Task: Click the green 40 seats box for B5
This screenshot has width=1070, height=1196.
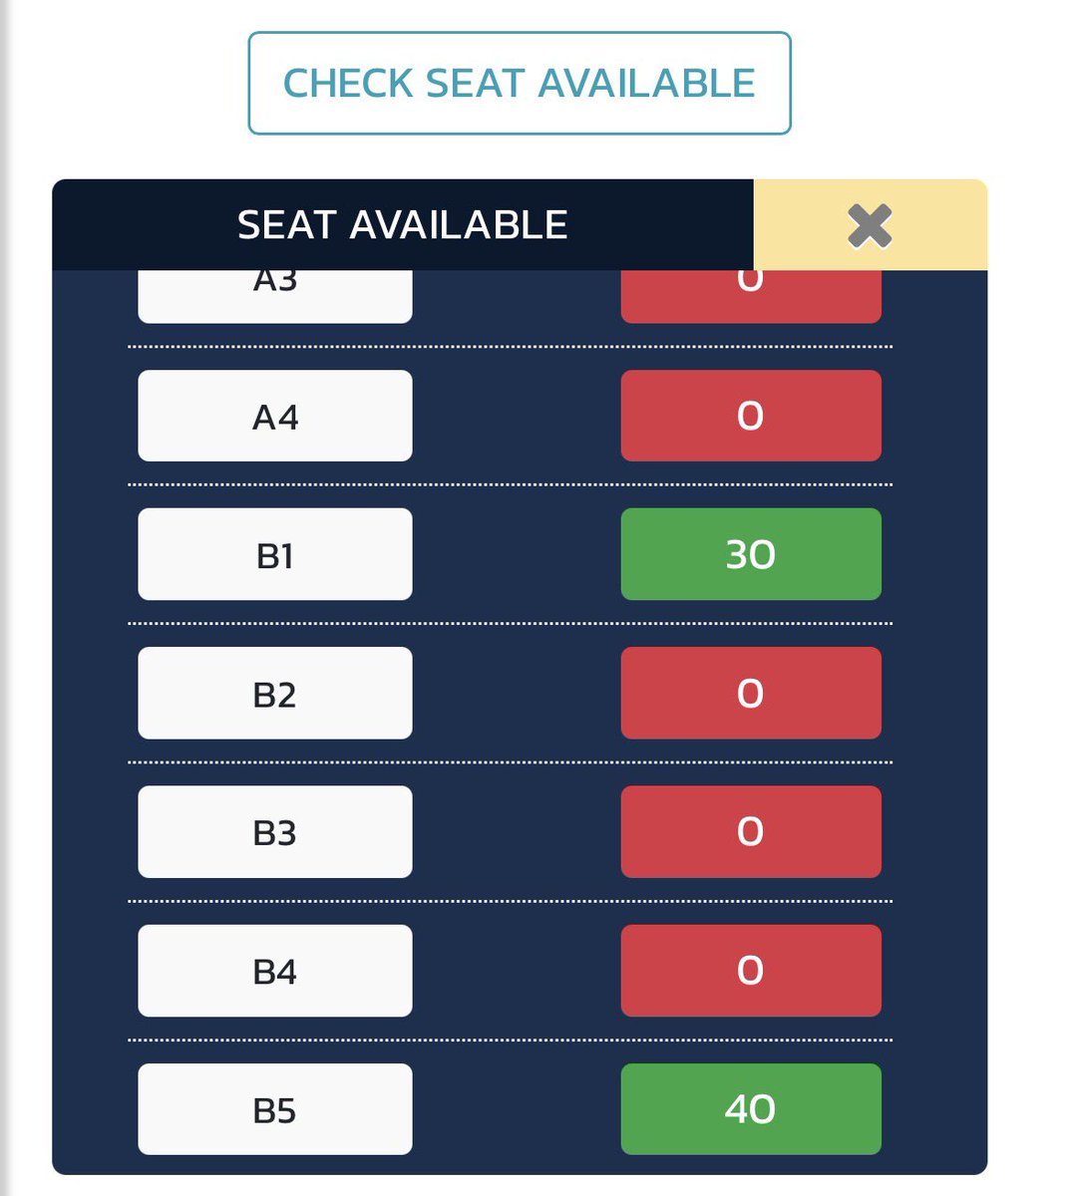Action: (x=751, y=1109)
